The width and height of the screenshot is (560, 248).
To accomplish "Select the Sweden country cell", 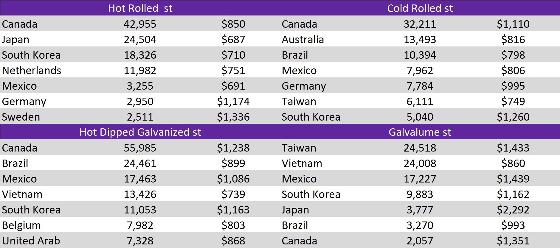I will click(x=21, y=117).
